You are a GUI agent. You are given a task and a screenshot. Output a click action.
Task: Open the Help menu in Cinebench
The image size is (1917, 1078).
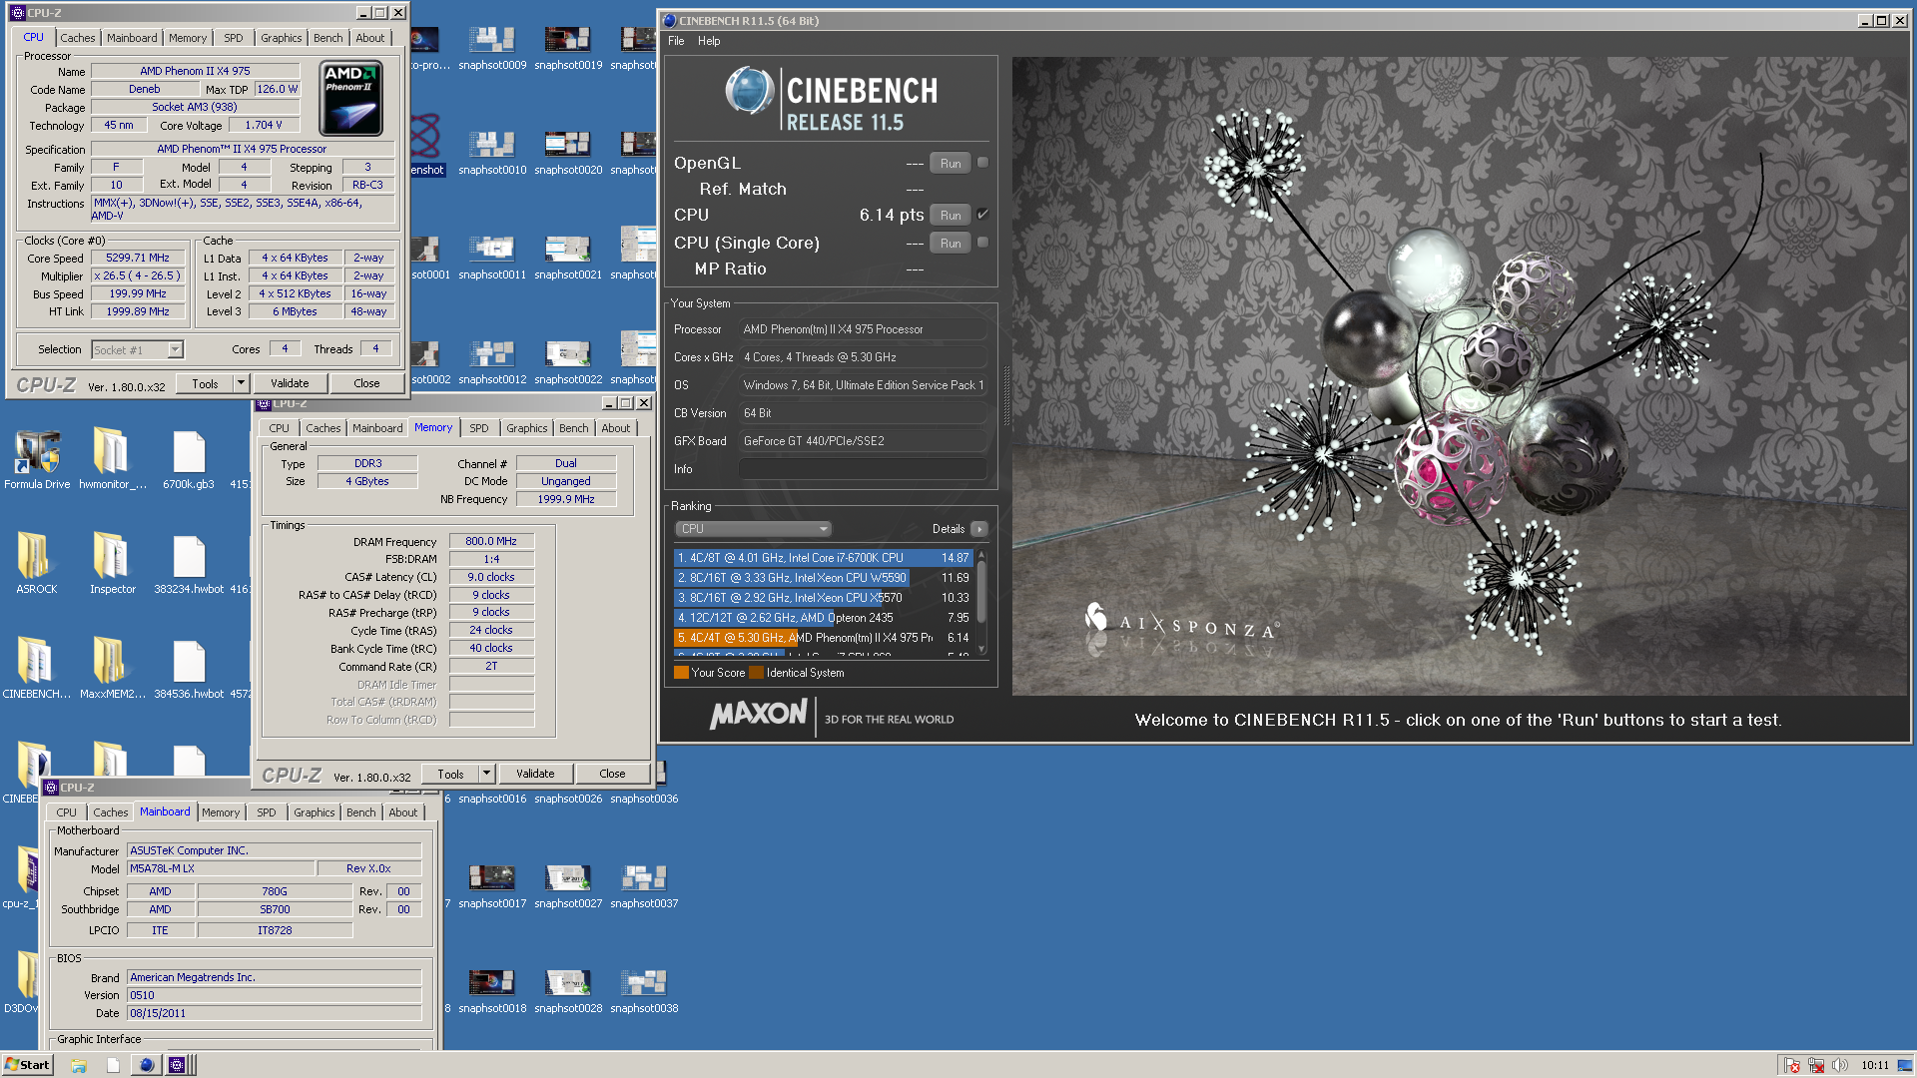[x=709, y=41]
